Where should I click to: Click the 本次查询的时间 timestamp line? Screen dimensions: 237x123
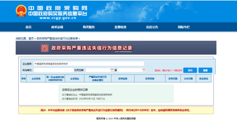pos(83,99)
